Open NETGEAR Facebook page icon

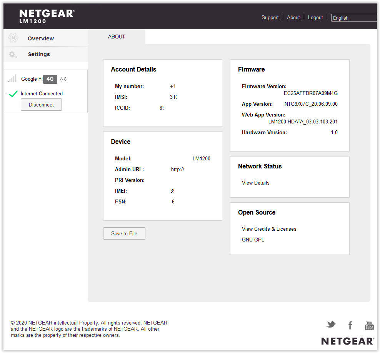(350, 326)
